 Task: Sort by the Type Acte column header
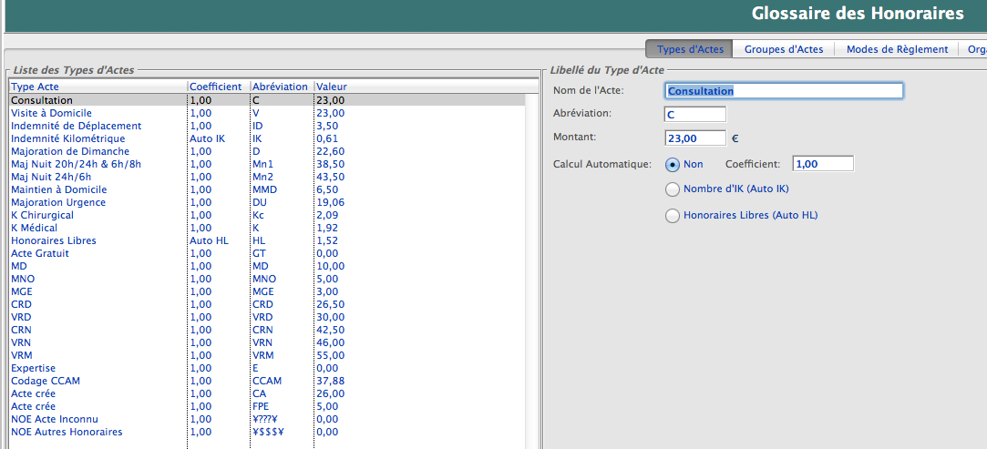pos(98,87)
